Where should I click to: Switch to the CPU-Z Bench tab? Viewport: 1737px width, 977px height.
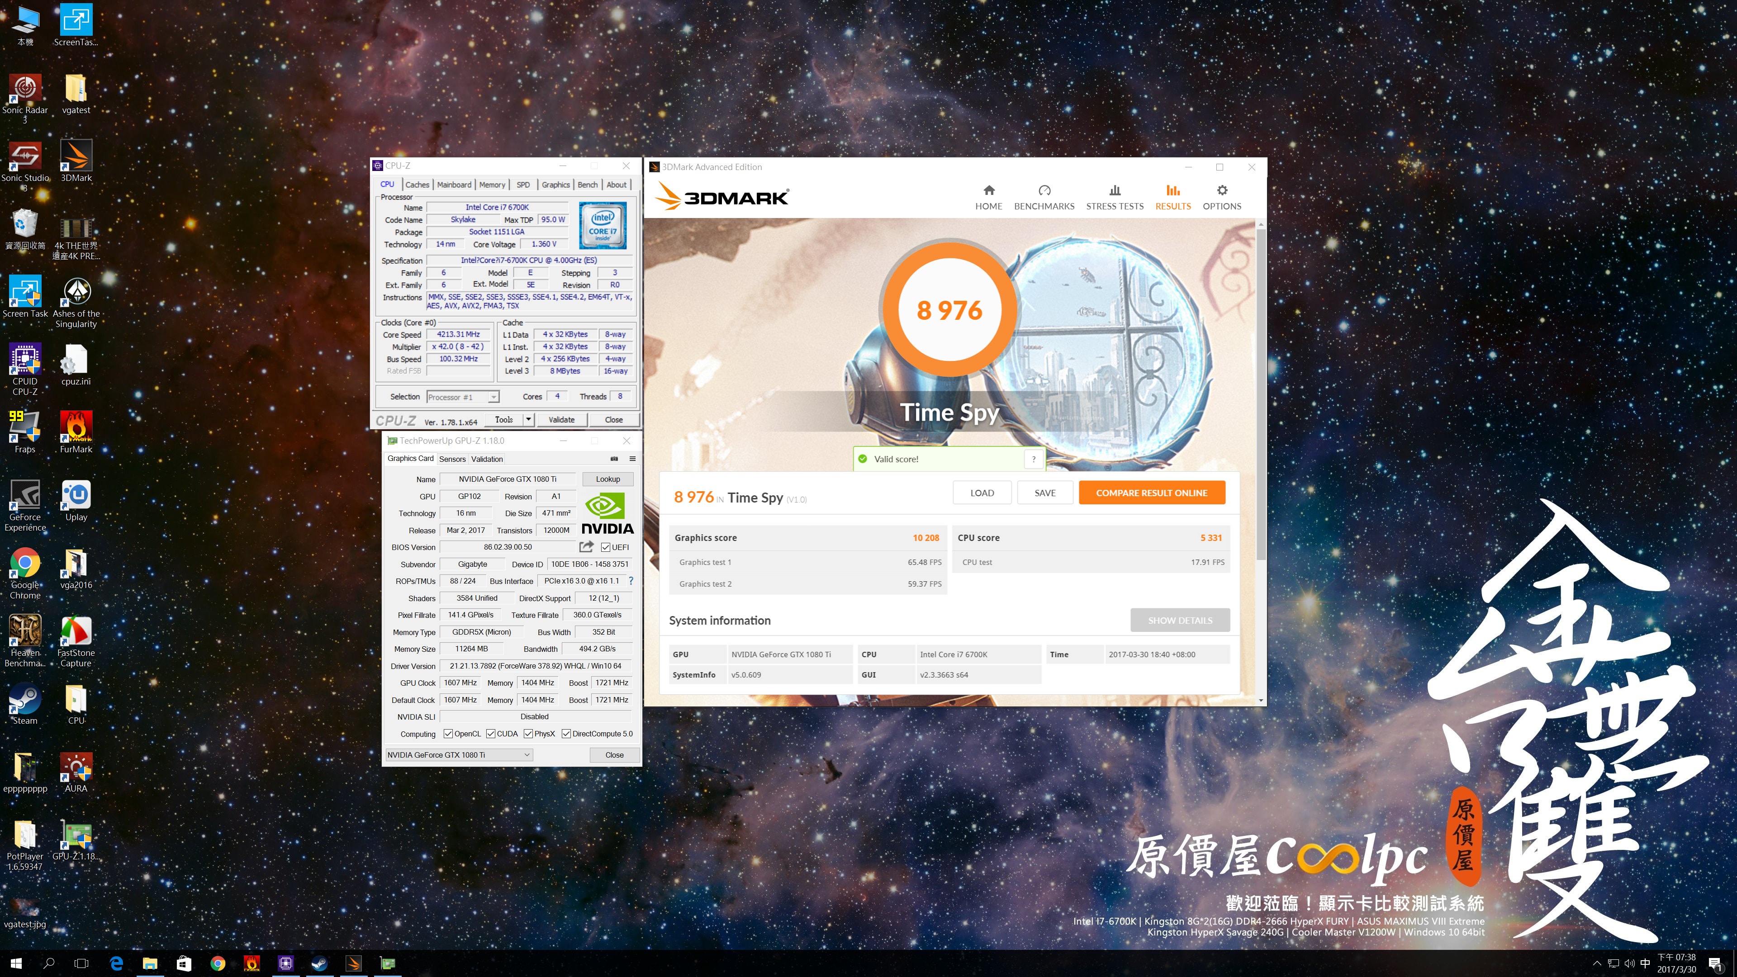tap(587, 185)
